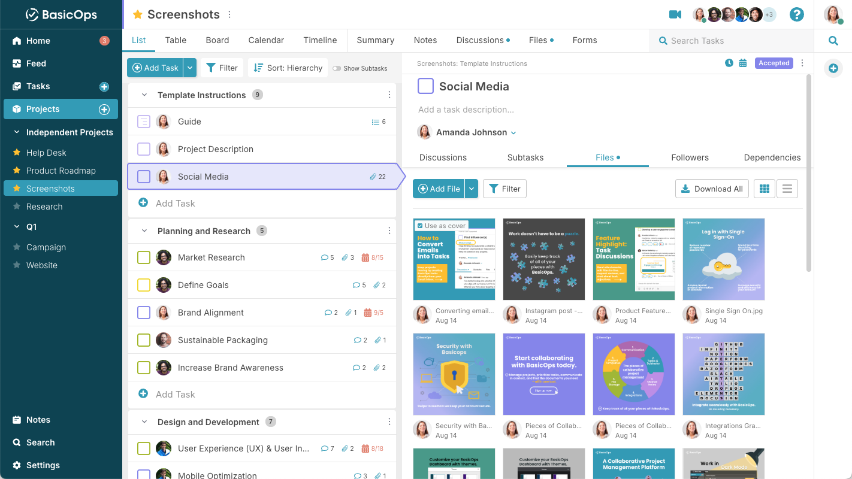Screen dimensions: 852x479
Task: Switch files to grid view
Action: (x=764, y=189)
